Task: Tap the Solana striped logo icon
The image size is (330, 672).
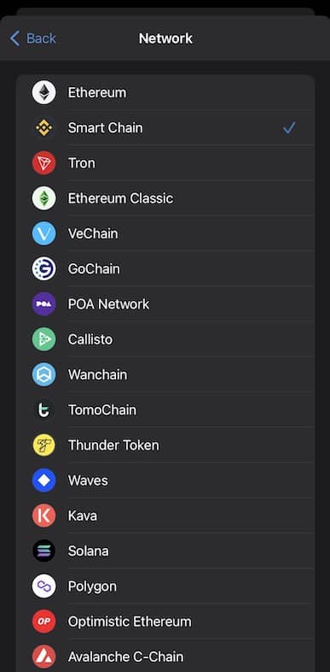Action: coord(44,551)
